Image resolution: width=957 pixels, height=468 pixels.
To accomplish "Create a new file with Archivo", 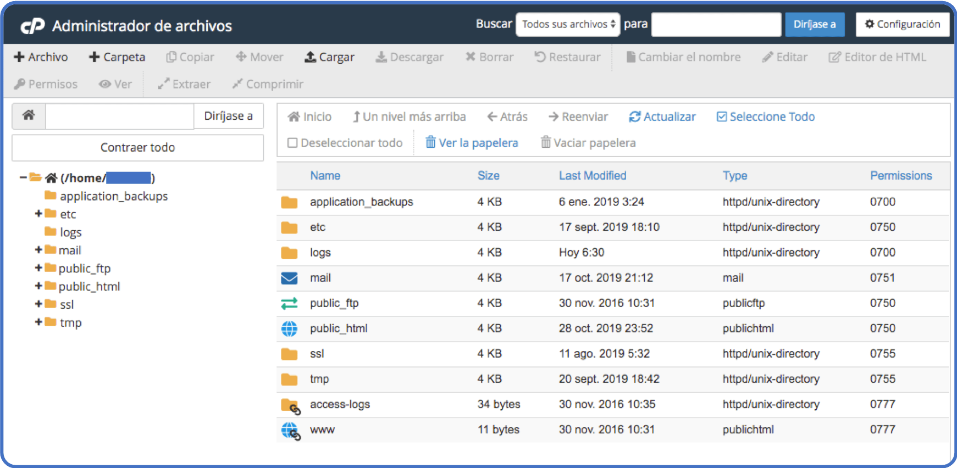I will [x=41, y=57].
